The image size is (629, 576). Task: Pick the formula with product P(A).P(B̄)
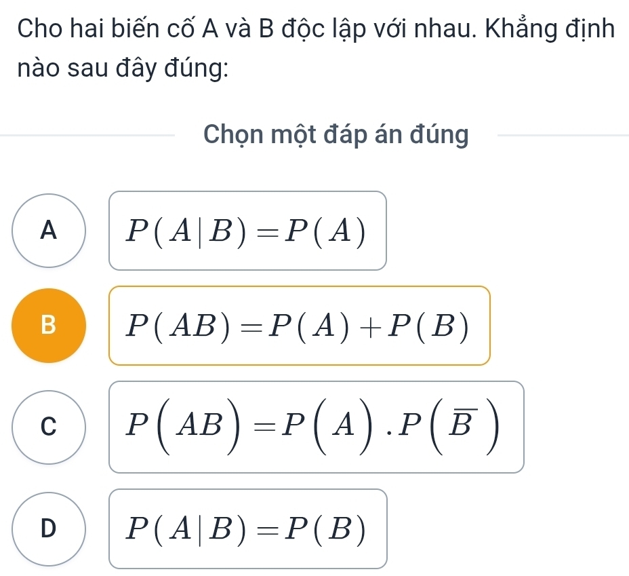click(x=317, y=426)
